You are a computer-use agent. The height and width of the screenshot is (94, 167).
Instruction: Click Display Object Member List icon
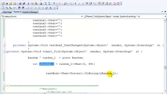3,8
